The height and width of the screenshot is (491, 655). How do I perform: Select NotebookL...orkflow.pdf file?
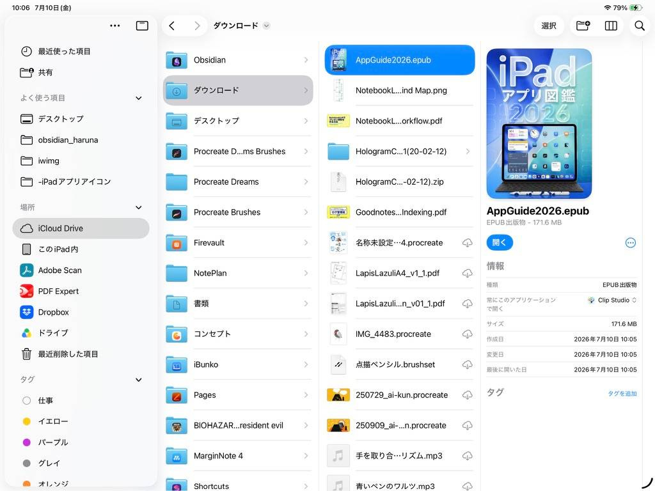(x=400, y=121)
